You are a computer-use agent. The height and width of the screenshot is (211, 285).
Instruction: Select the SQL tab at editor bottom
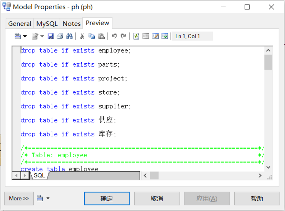(x=39, y=175)
